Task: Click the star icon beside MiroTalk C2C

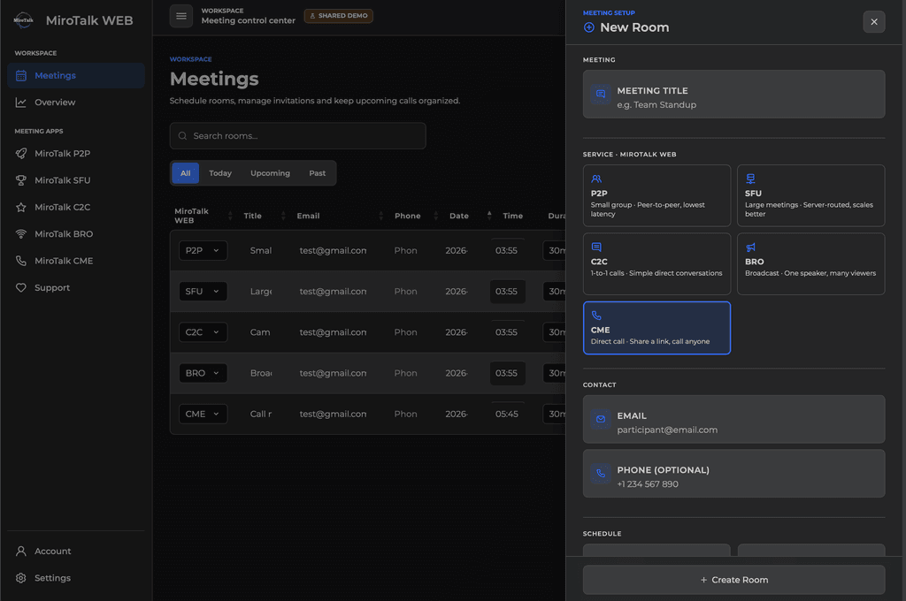Action: coord(21,208)
